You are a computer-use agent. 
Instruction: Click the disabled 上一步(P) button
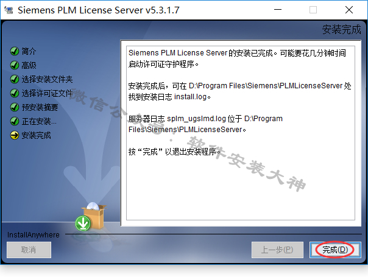tap(277, 250)
